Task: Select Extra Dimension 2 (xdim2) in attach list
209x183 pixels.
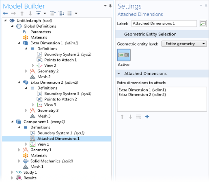Action: point(142,94)
